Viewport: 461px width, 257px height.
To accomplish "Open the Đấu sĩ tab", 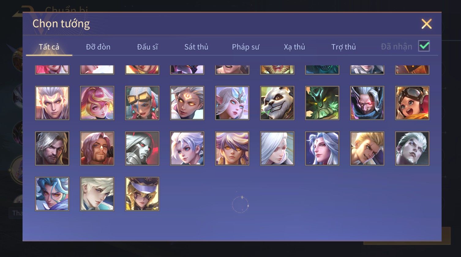I will (147, 47).
